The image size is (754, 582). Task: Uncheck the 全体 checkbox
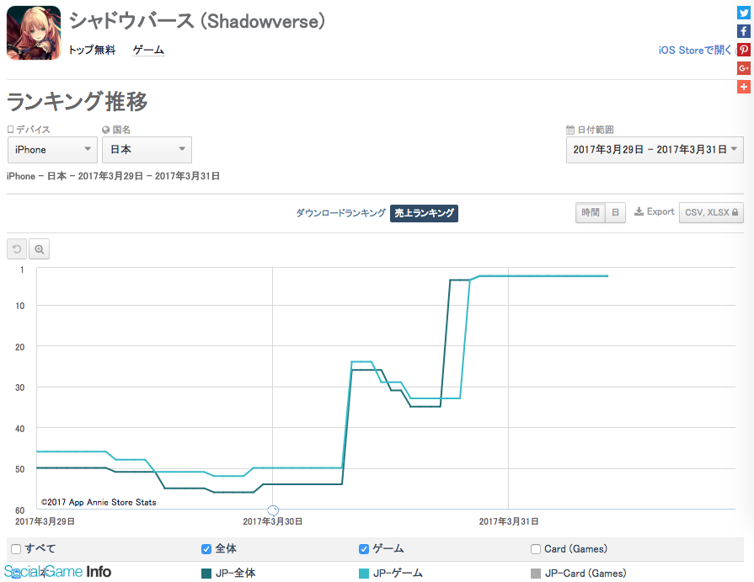pos(206,549)
